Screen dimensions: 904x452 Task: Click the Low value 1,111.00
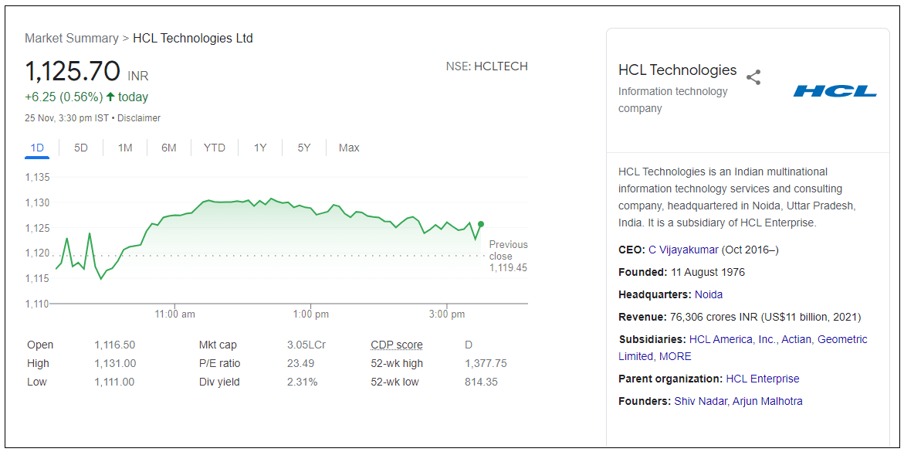[x=115, y=382]
